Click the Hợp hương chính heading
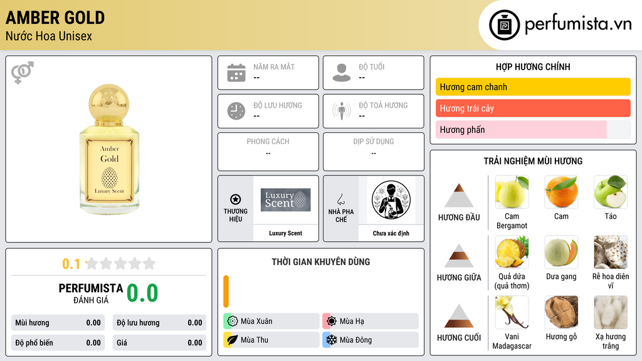Screen dimensions: 642x361 point(533,66)
